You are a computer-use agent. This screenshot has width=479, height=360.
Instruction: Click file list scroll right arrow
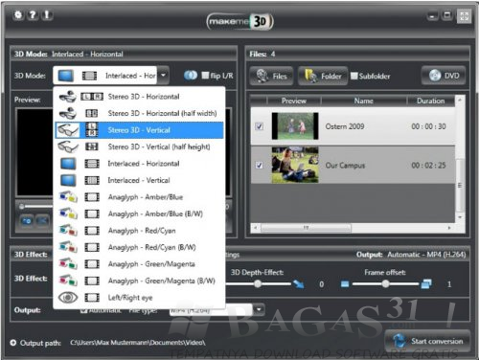(x=449, y=228)
